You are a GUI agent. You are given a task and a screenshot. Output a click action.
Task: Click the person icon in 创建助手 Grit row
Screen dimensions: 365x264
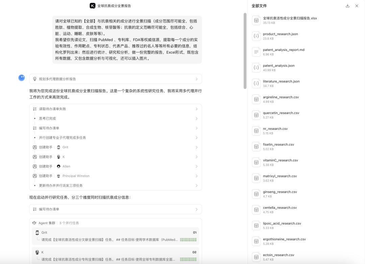(35, 147)
